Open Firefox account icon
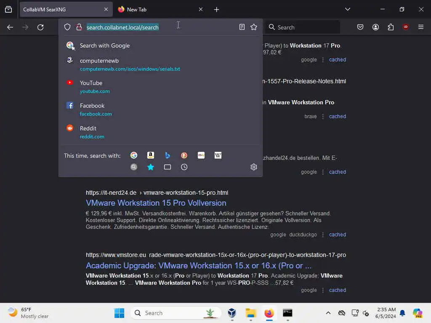Viewport: 431px width, 323px height. (x=375, y=27)
